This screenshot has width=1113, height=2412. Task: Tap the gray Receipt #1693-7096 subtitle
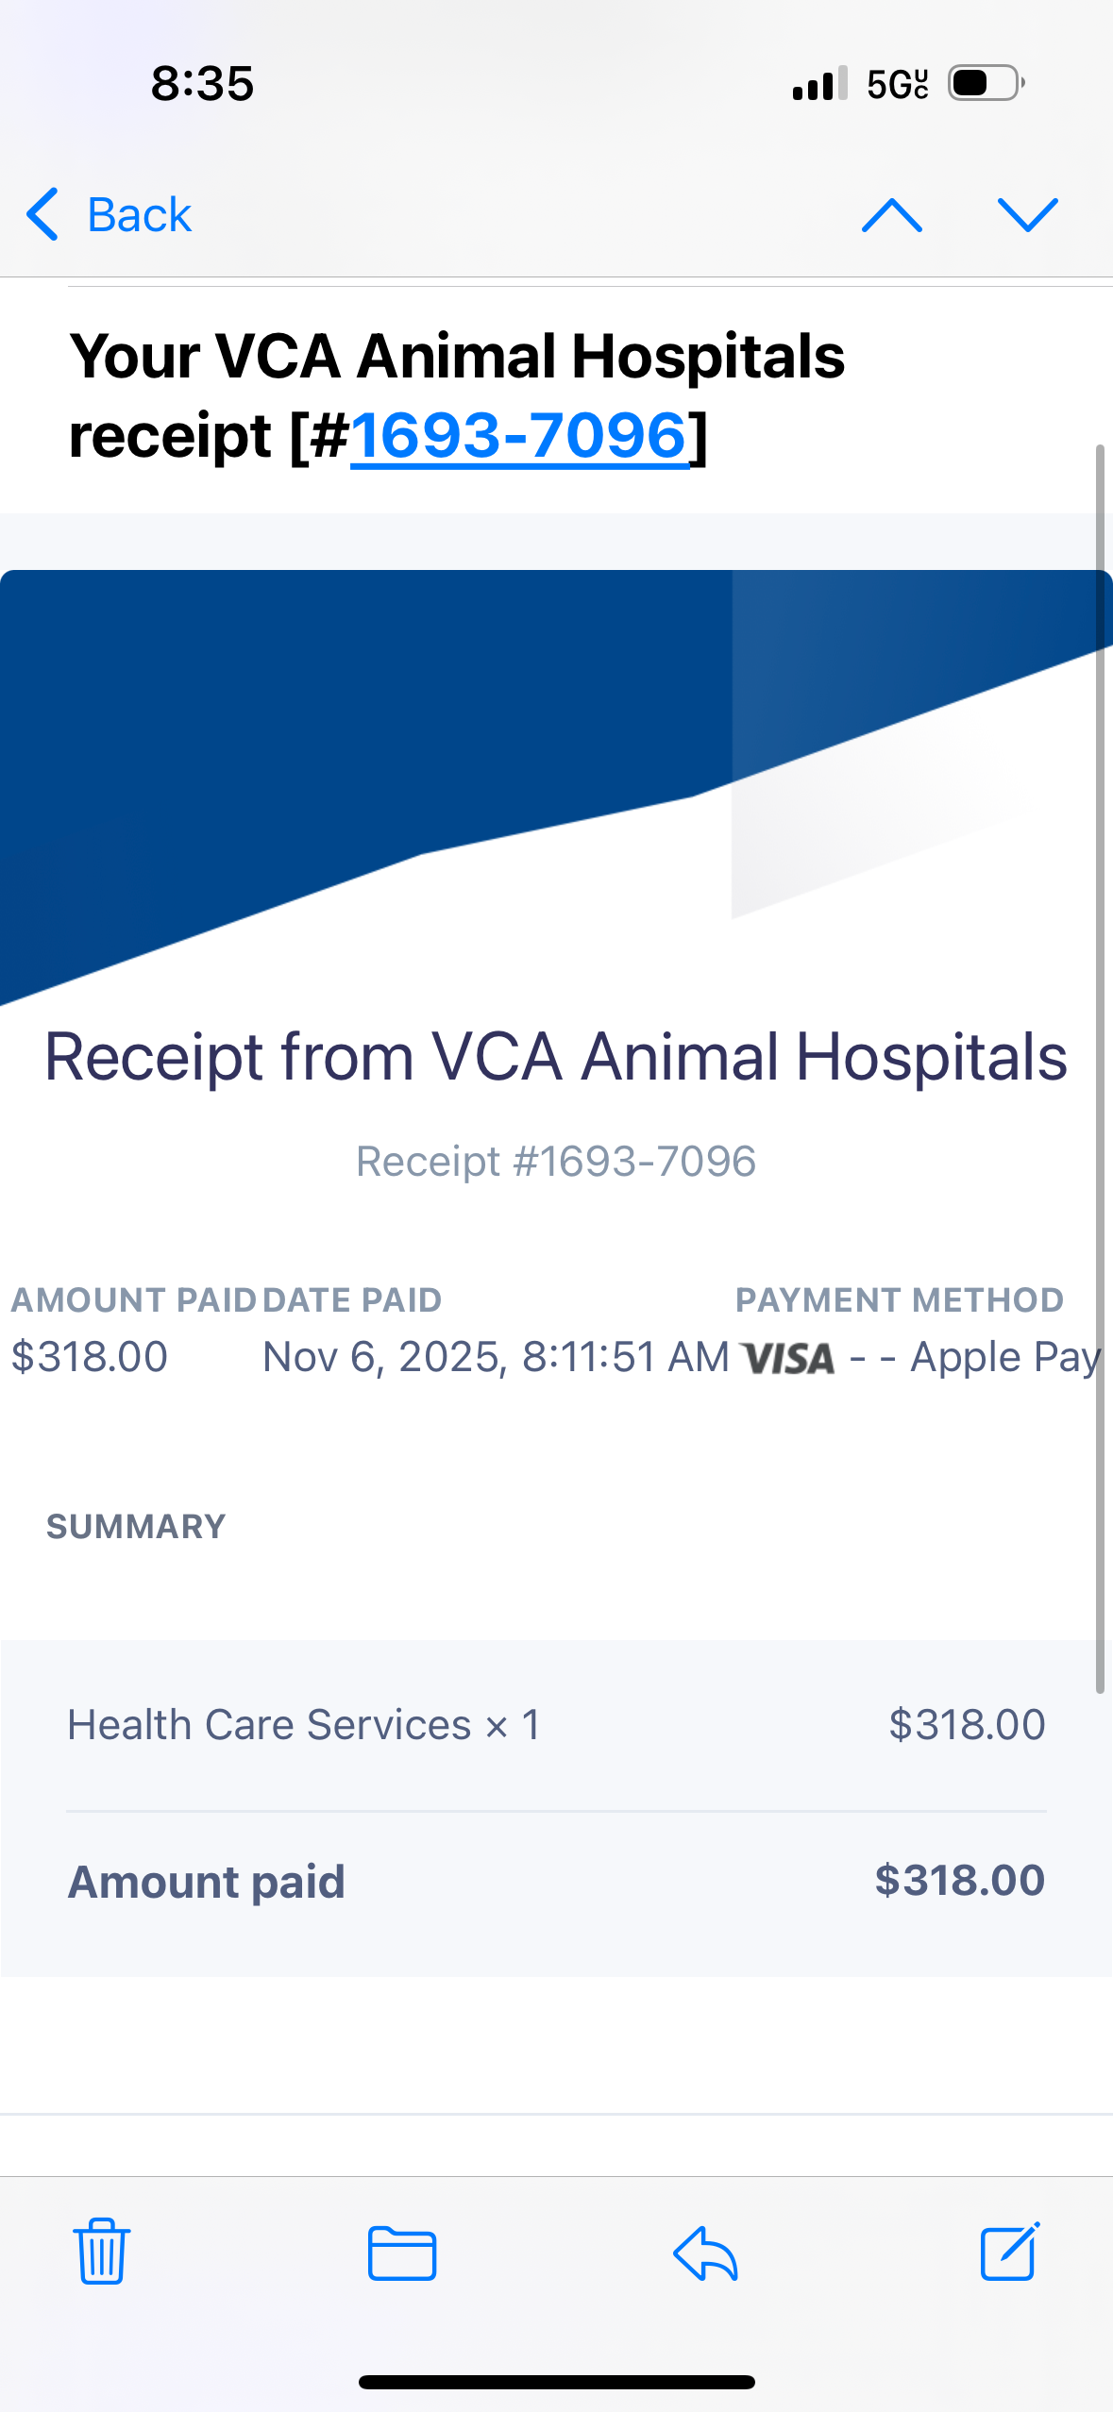coord(555,1161)
